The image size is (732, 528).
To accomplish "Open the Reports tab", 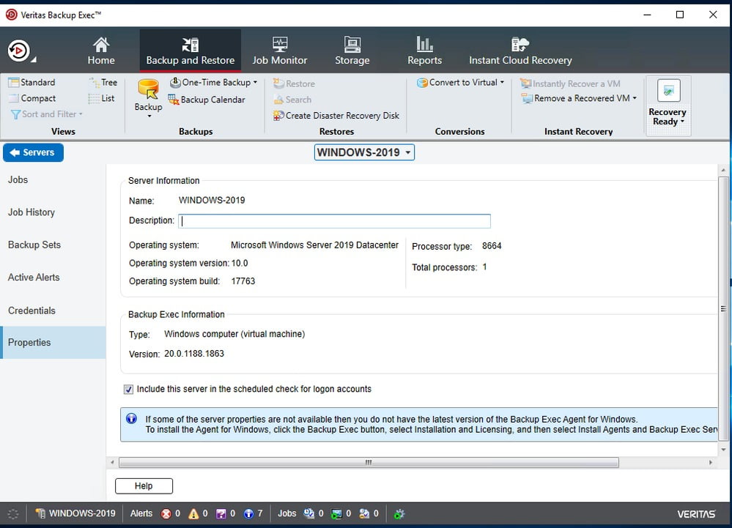I will click(x=424, y=51).
